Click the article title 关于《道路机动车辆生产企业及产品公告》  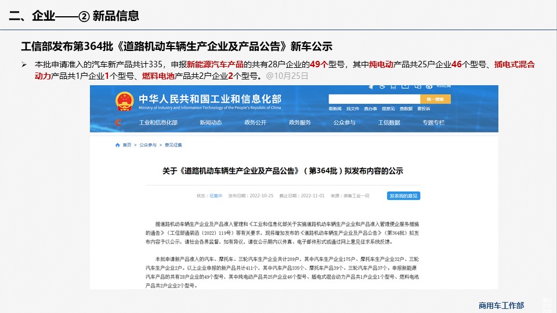pos(283,170)
